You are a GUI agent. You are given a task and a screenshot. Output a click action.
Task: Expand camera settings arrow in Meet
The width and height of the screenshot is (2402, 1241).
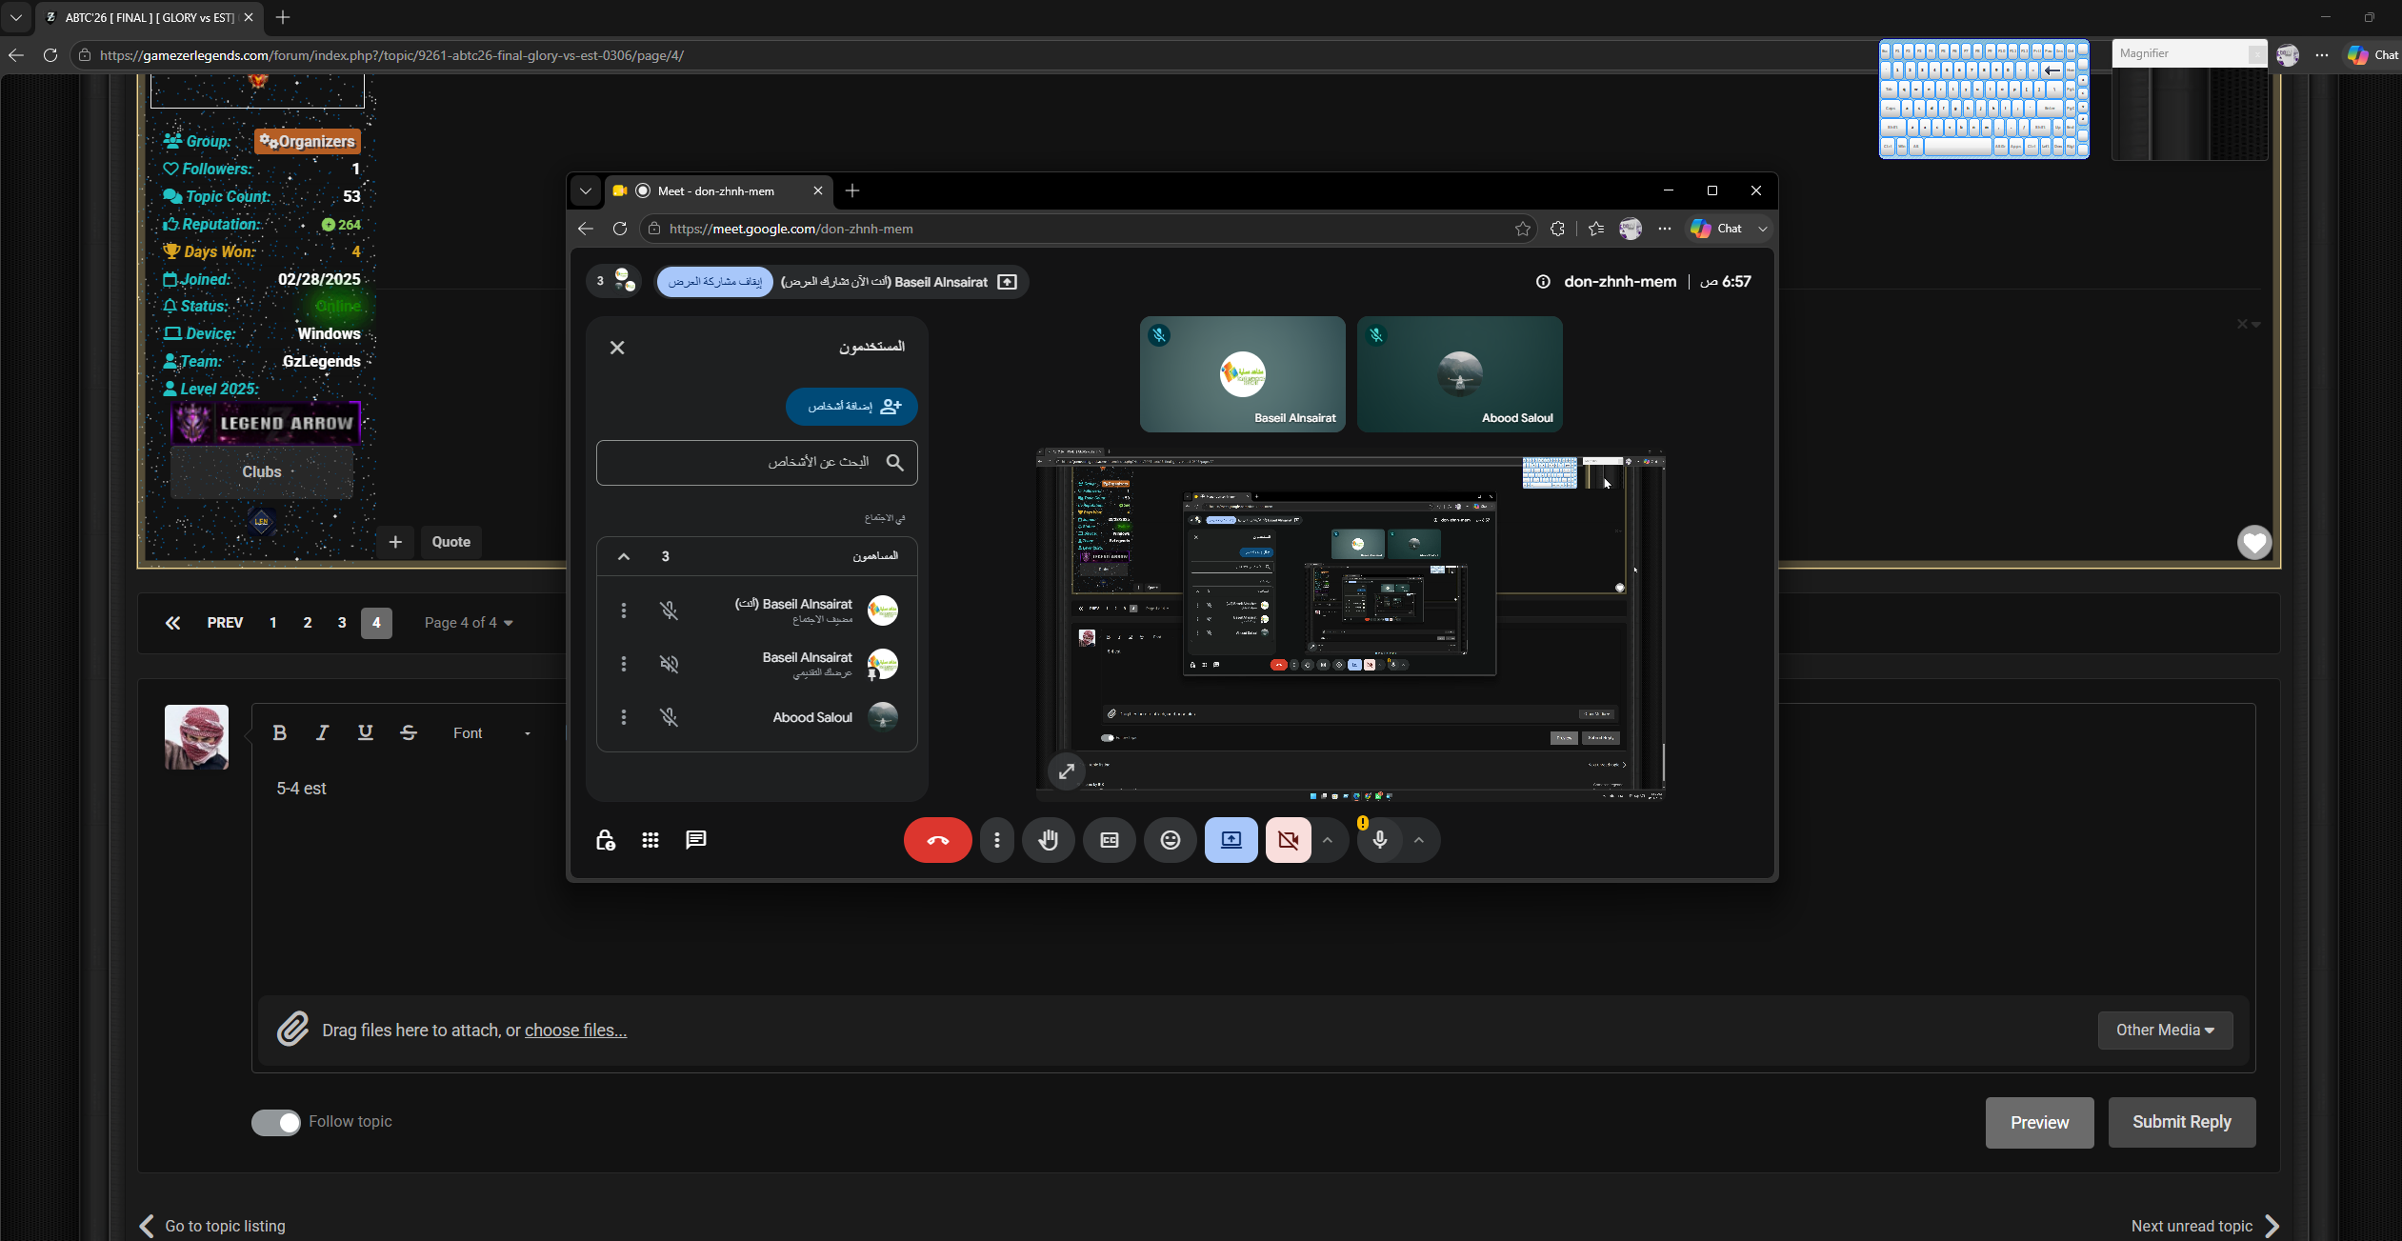point(1328,840)
